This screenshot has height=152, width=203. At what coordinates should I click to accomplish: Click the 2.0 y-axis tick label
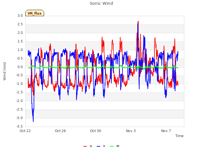pos(20,33)
